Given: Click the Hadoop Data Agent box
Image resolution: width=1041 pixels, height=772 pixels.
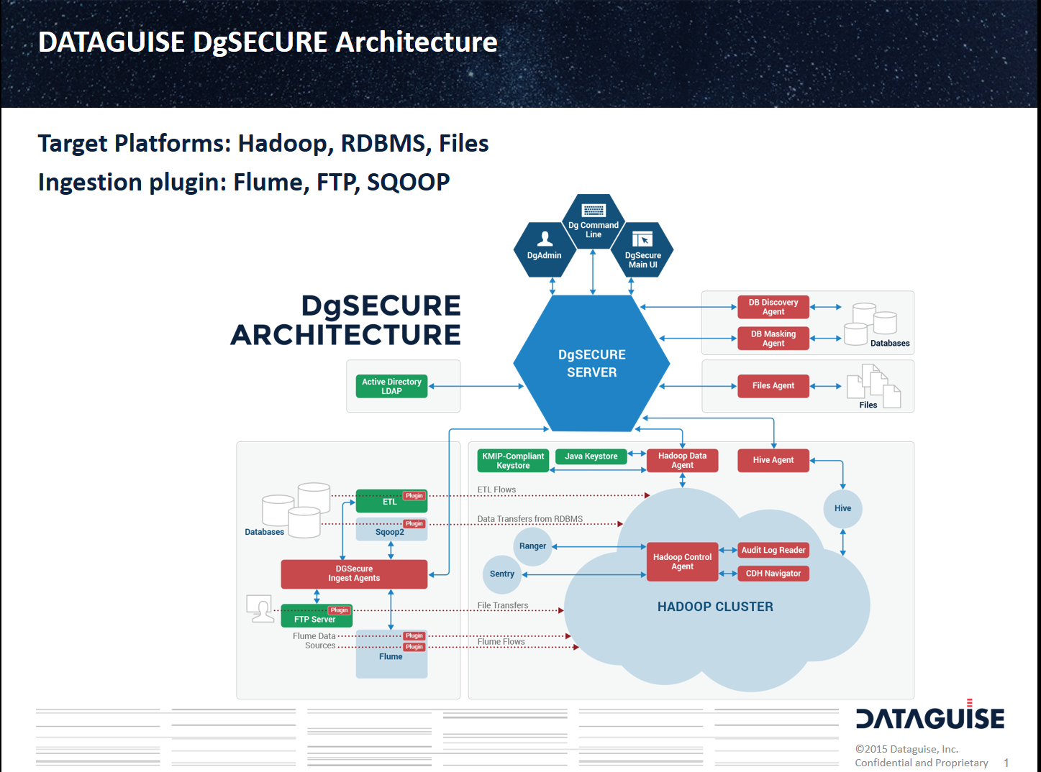Looking at the screenshot, I should point(681,460).
